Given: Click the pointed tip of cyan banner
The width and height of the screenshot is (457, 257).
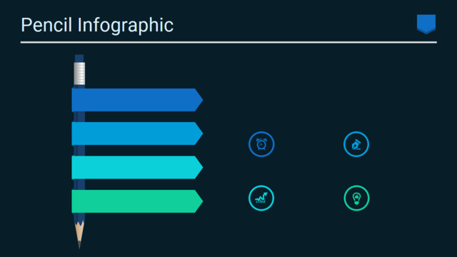Looking at the screenshot, I should 199,167.
